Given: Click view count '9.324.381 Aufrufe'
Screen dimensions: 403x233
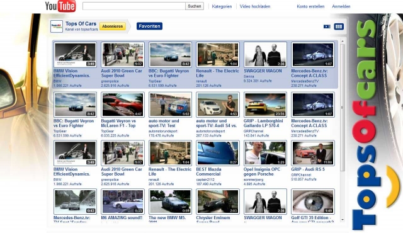Looking at the screenshot, I should (x=258, y=81).
